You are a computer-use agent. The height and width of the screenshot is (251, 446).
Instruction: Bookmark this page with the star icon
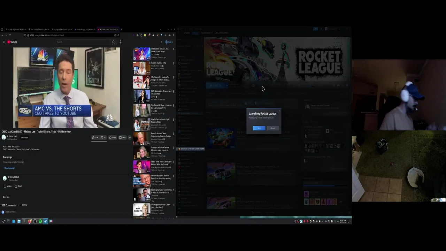[118, 35]
